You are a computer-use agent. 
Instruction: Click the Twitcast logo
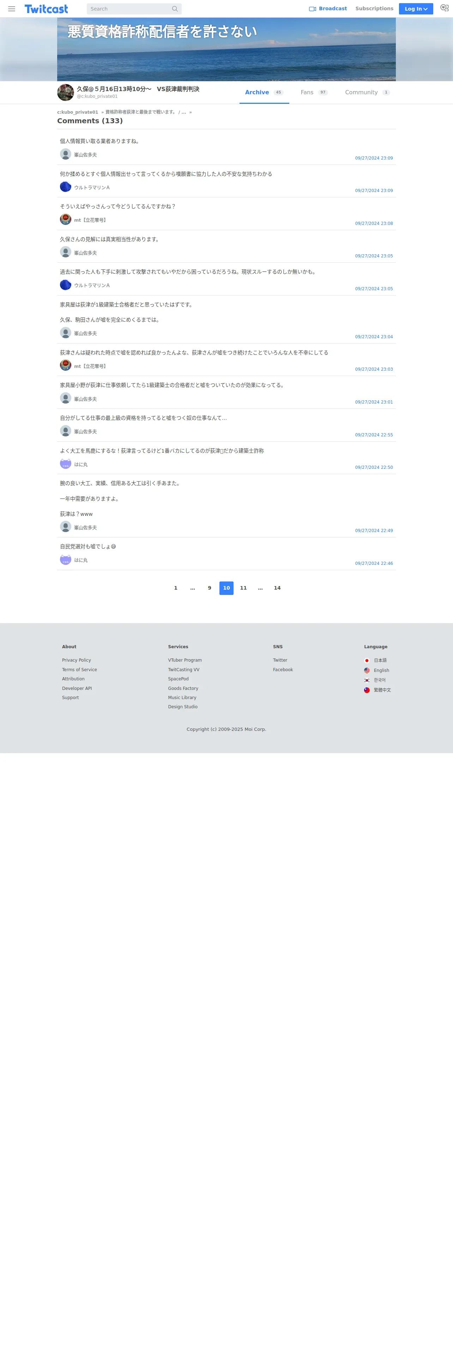pyautogui.click(x=47, y=9)
